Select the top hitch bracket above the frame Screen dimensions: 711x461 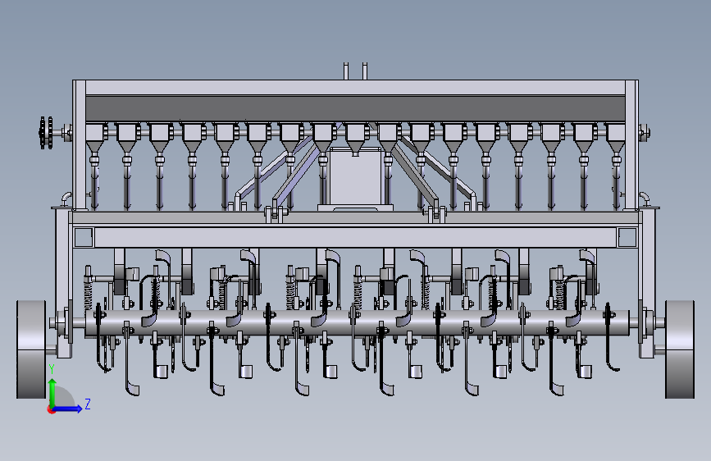coord(356,71)
